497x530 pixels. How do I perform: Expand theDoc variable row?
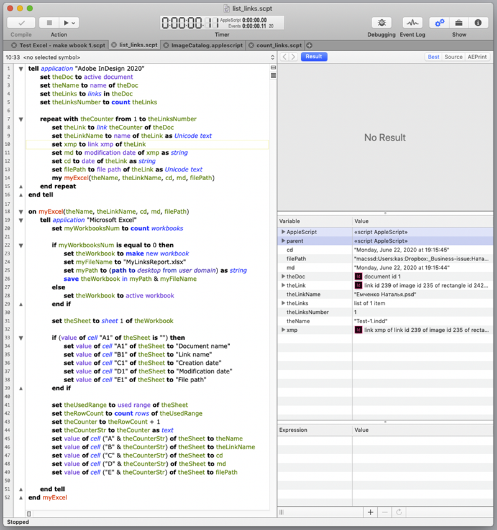coord(283,276)
